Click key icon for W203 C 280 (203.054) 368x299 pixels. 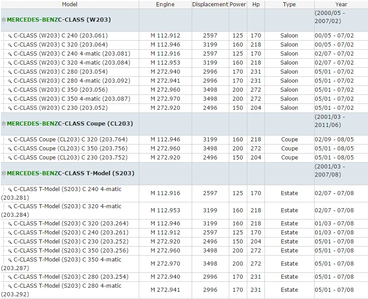click(x=10, y=72)
